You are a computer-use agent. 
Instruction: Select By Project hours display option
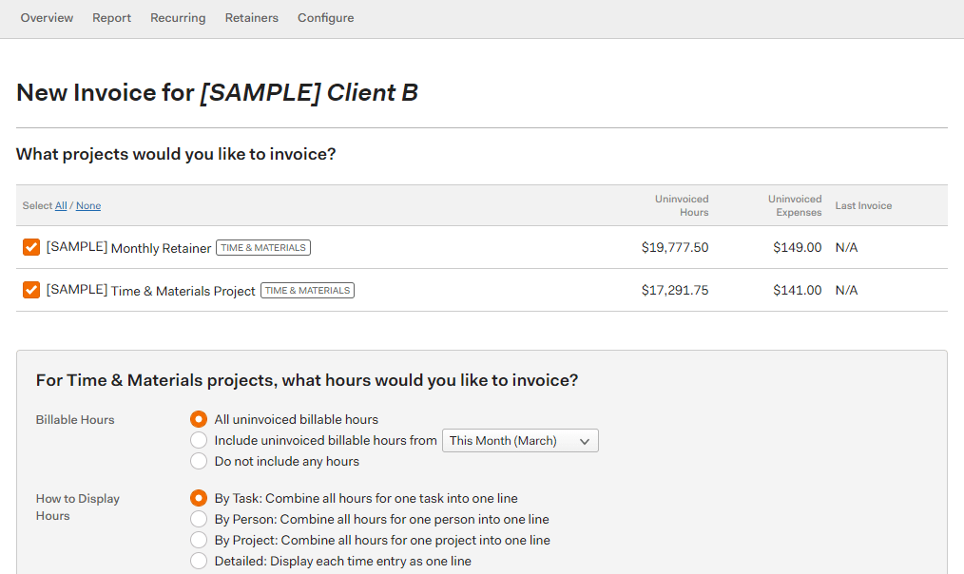coord(199,540)
